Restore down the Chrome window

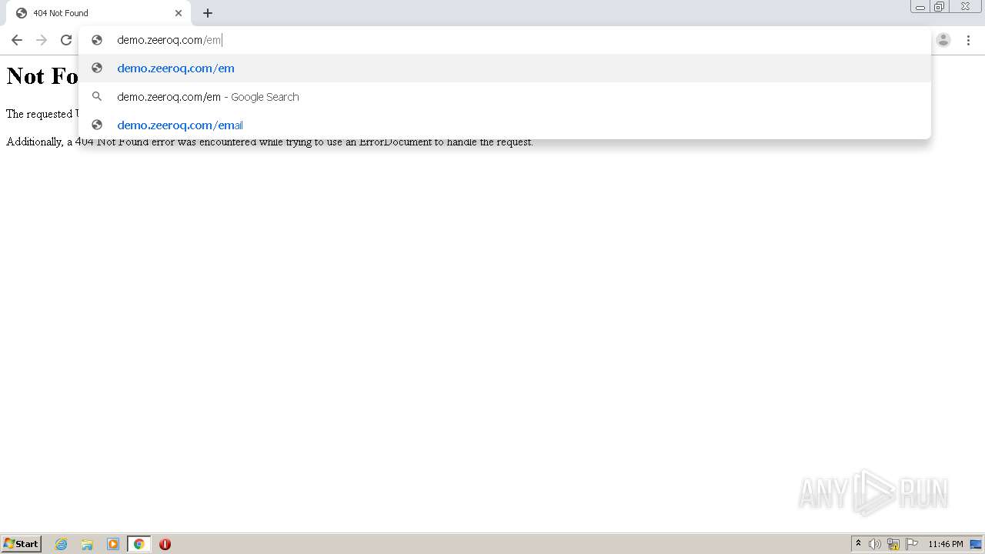coord(940,7)
